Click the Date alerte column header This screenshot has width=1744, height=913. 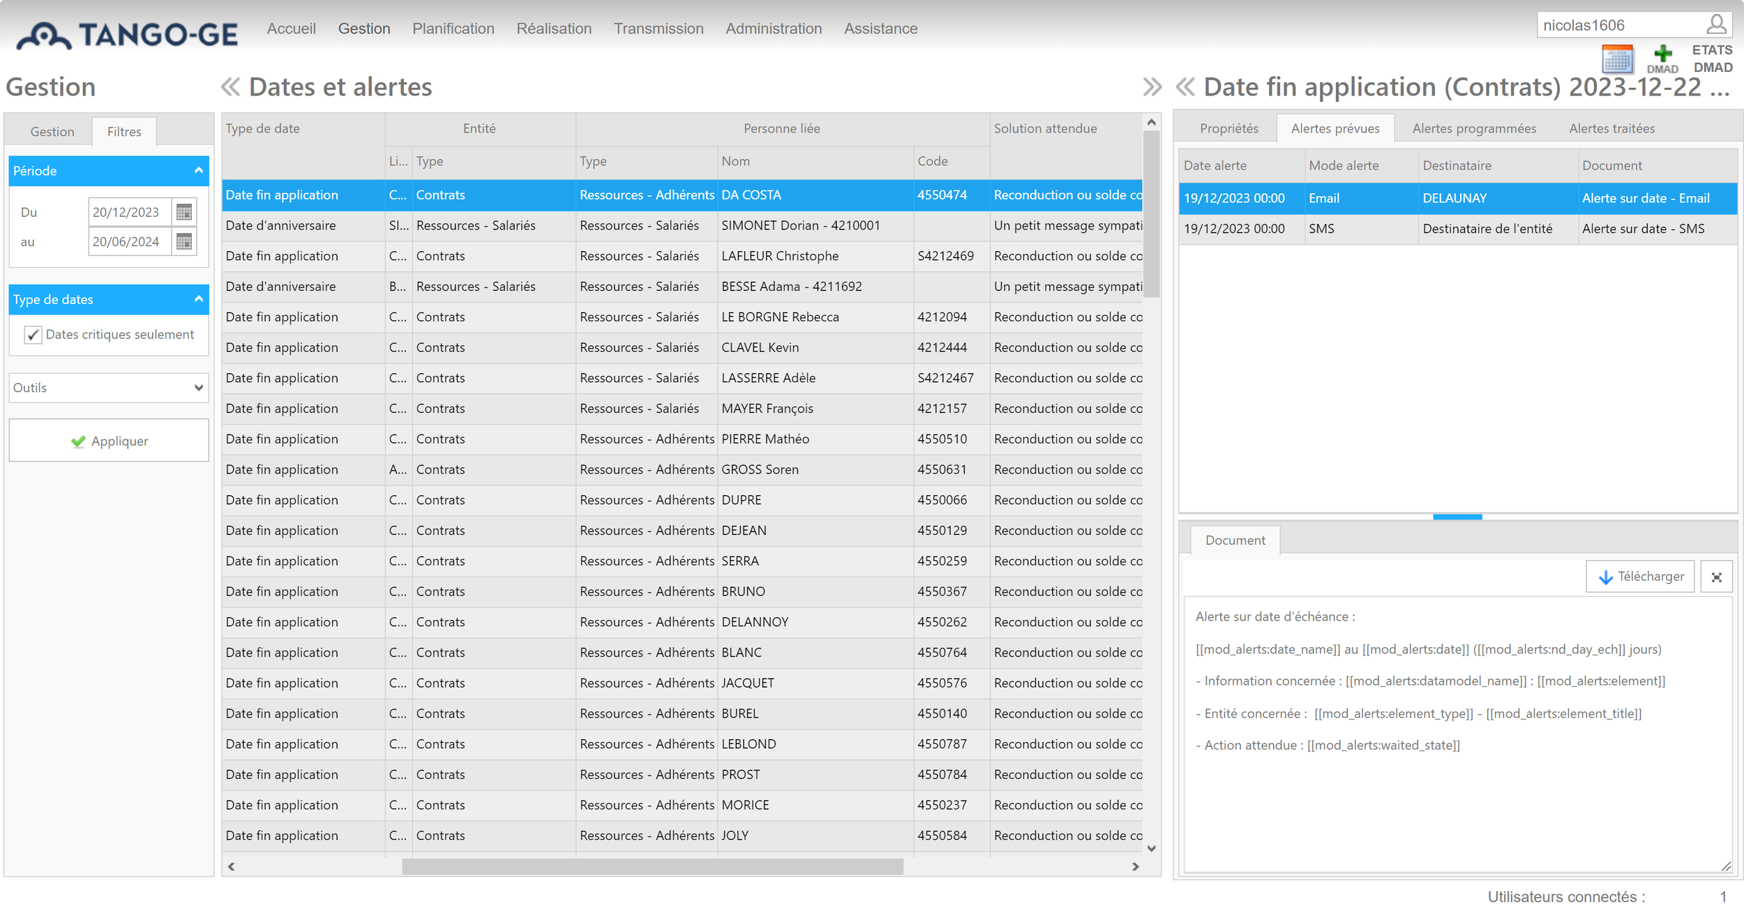[x=1242, y=165]
